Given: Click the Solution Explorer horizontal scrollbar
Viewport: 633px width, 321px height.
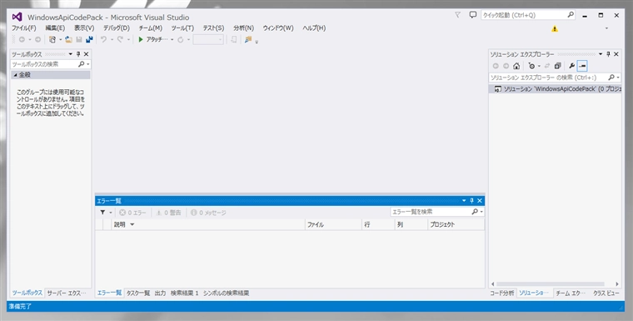Looking at the screenshot, I should [551, 284].
